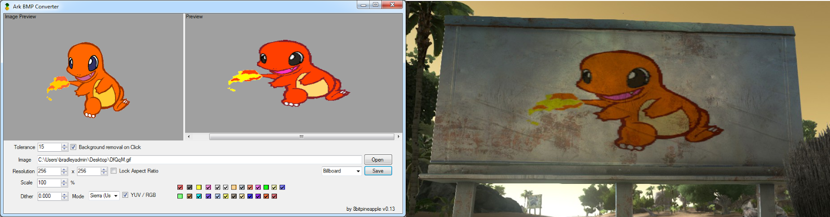
Task: Toggle the brick red color ending second row
Action: coord(274,196)
